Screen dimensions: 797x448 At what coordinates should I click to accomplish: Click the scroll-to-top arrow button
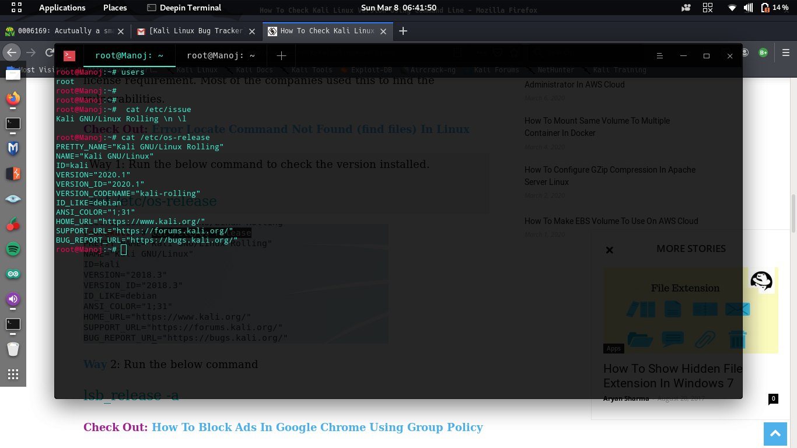pos(775,433)
